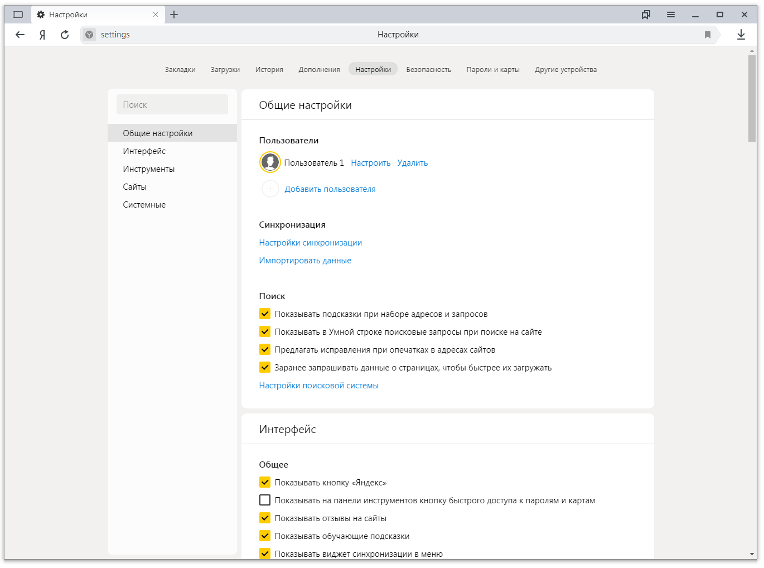This screenshot has width=764, height=568.
Task: Go back using the left arrow
Action: tap(20, 35)
